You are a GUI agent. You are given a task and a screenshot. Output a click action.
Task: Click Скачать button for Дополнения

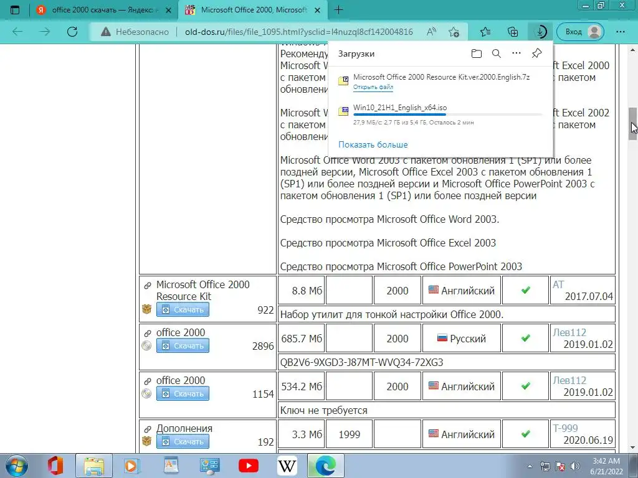coord(183,441)
